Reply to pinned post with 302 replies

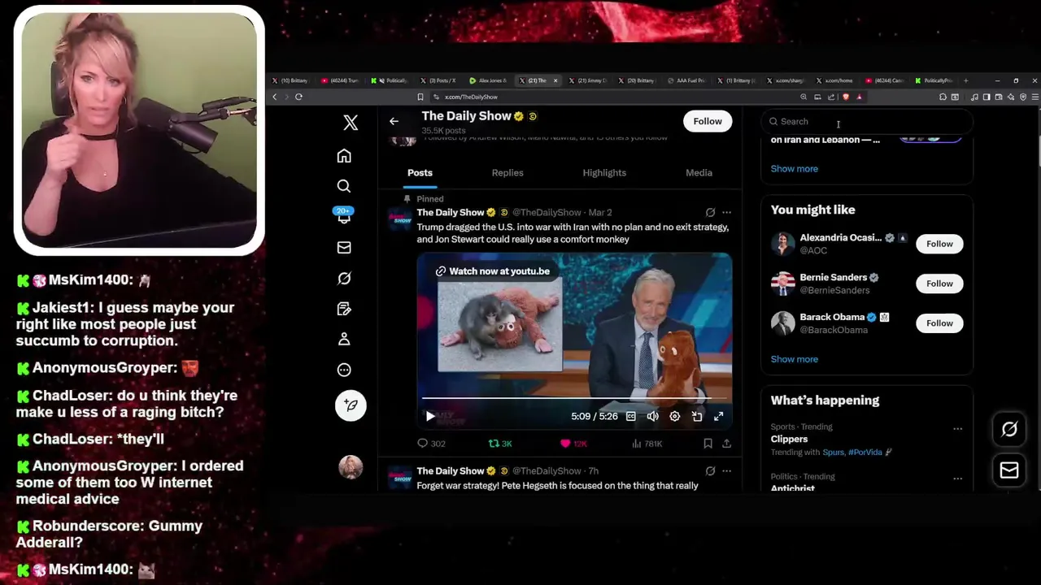point(431,444)
